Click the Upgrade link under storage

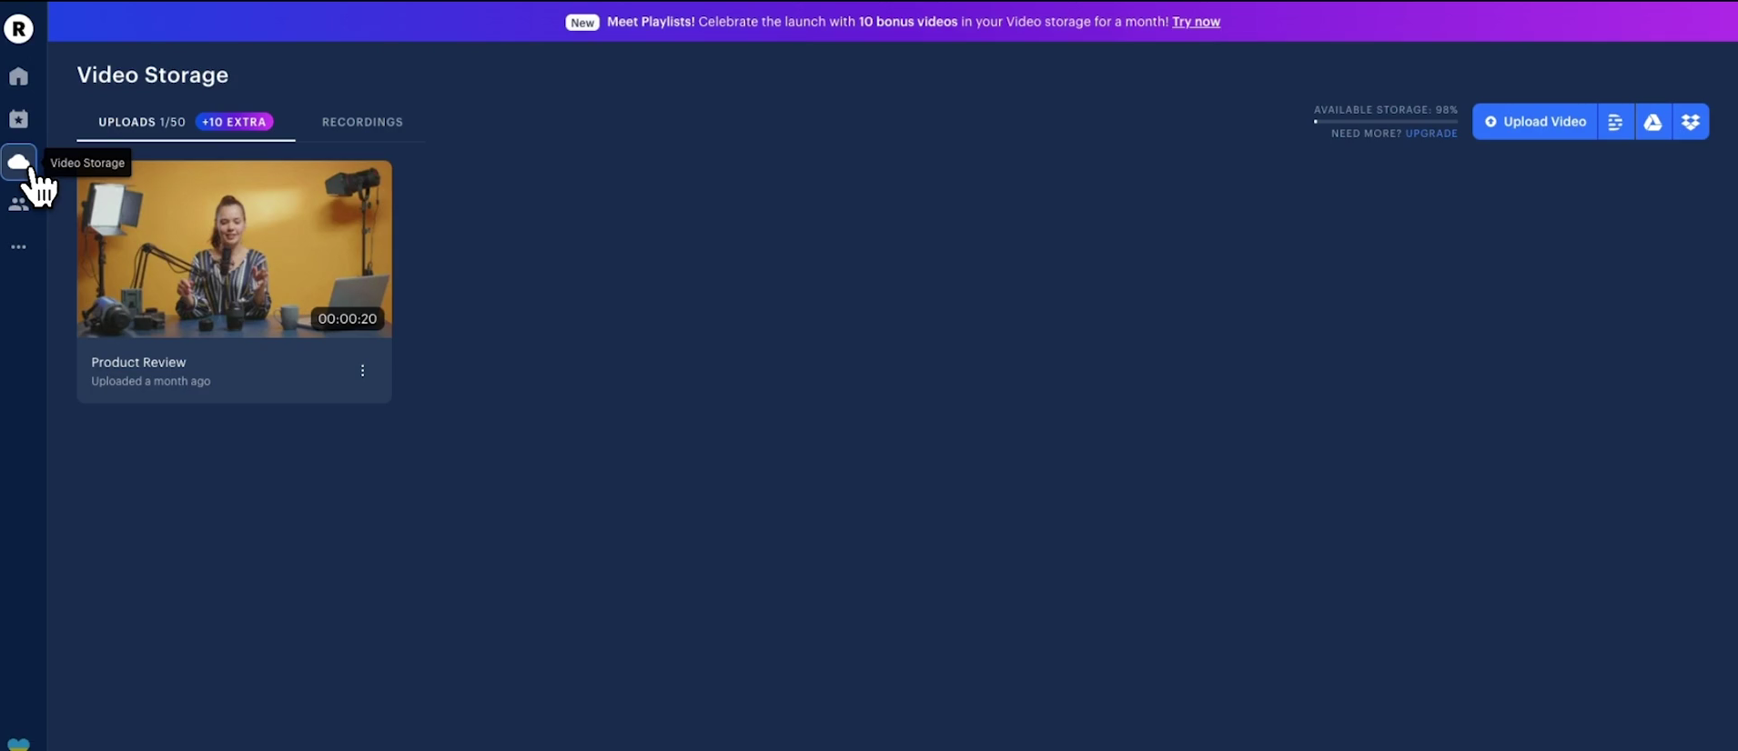pos(1430,134)
